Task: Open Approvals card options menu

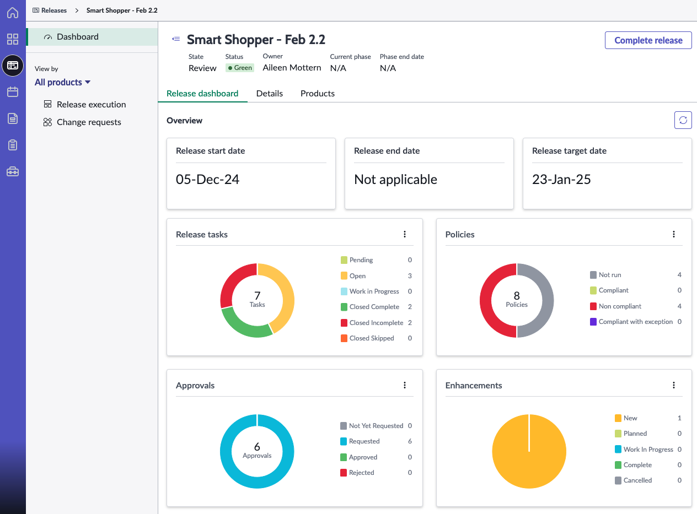Action: click(x=405, y=385)
